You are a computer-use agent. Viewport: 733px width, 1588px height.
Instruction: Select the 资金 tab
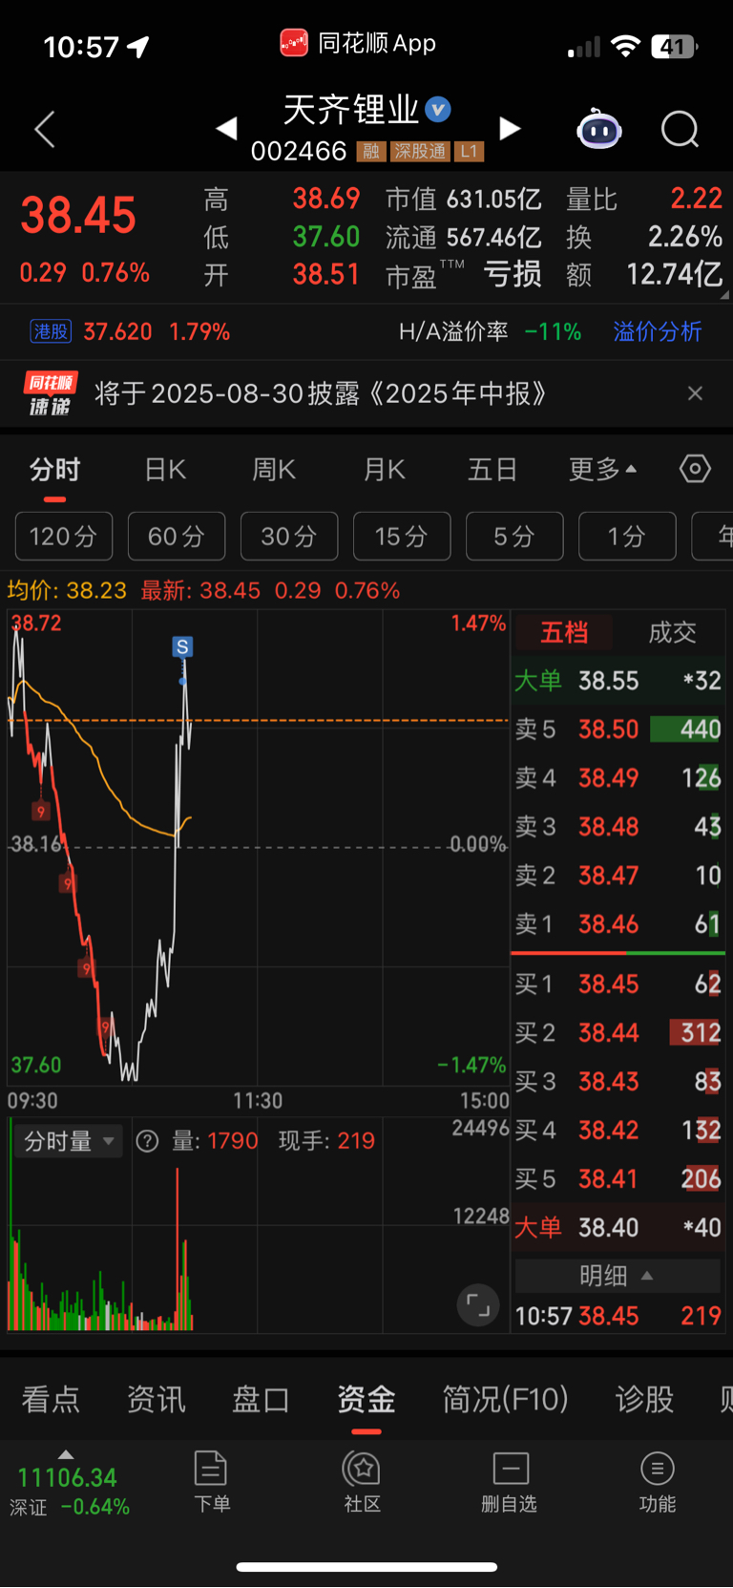point(366,1400)
